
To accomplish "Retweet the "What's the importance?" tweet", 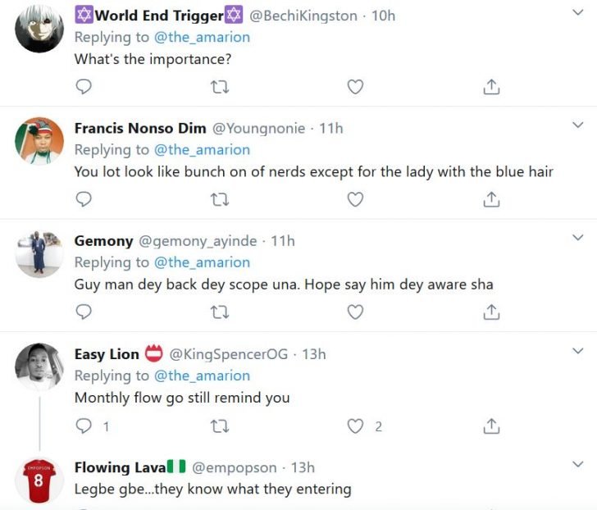I will click(x=219, y=86).
